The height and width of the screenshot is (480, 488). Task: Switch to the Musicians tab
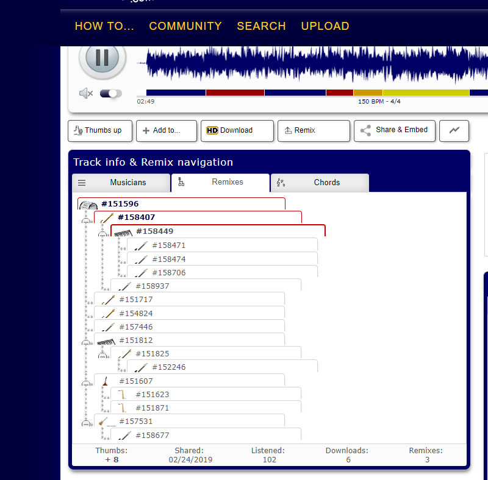point(121,183)
